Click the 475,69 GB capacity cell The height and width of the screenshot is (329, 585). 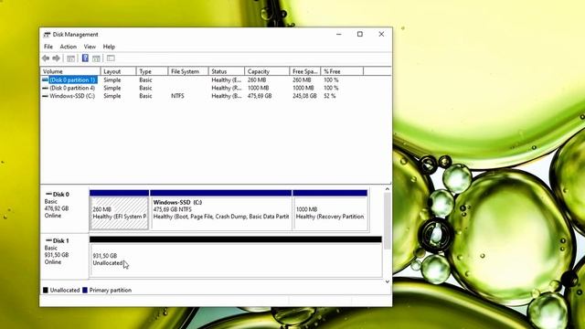point(260,96)
